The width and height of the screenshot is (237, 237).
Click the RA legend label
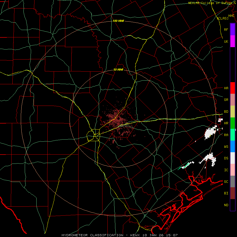(x=226, y=135)
